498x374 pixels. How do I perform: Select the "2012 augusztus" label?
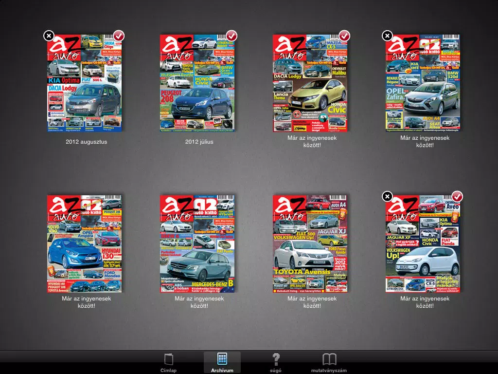pyautogui.click(x=87, y=142)
